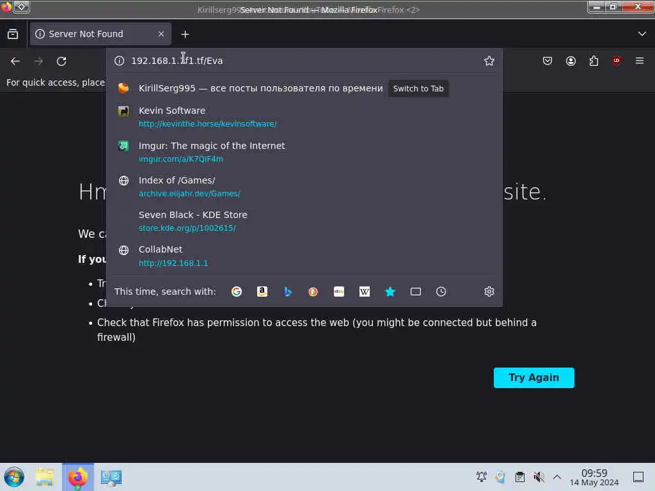The width and height of the screenshot is (655, 491).
Task: Search with Google icon
Action: point(237,292)
